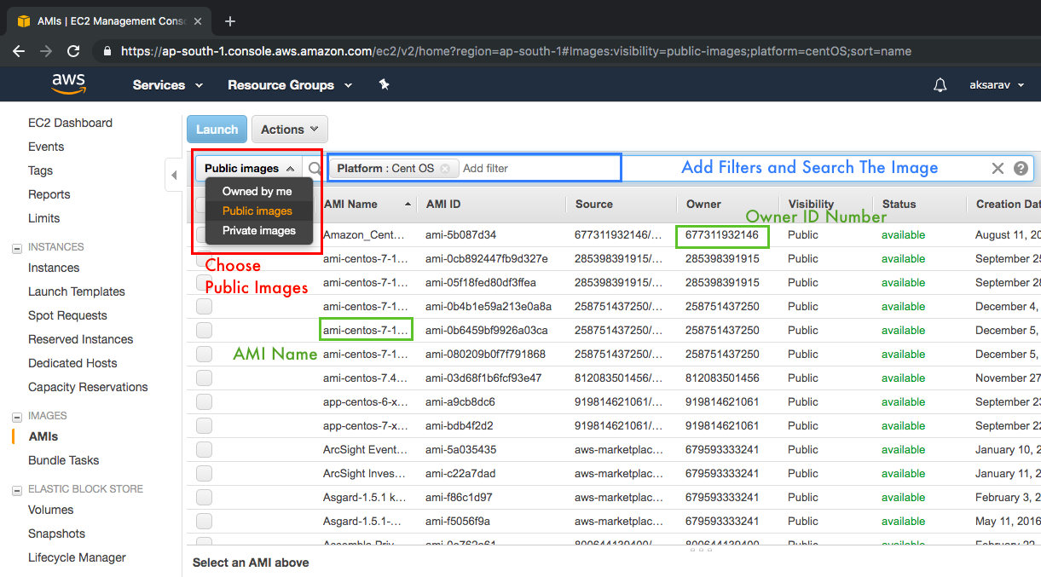Check the app-centos-6 AMI row checkbox
1041x577 pixels.
click(204, 401)
